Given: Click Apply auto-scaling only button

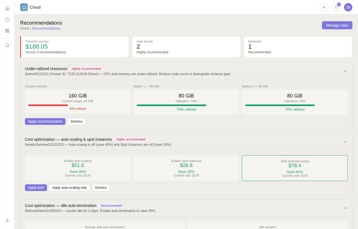Looking at the screenshot, I should point(69,188).
